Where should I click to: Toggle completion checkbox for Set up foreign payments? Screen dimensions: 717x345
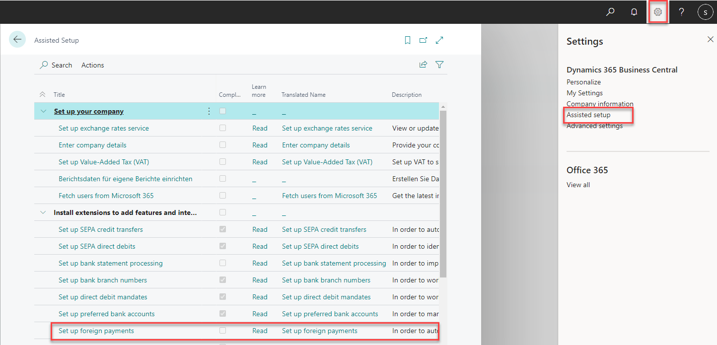222,330
